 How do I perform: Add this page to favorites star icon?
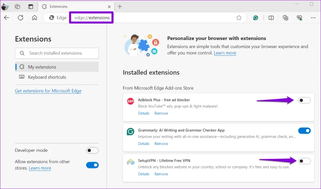(239, 18)
